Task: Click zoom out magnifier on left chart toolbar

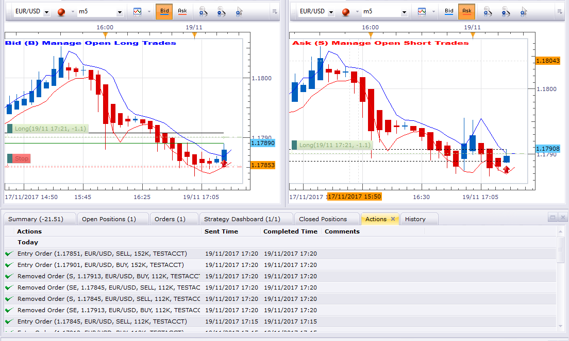Action: tap(221, 12)
